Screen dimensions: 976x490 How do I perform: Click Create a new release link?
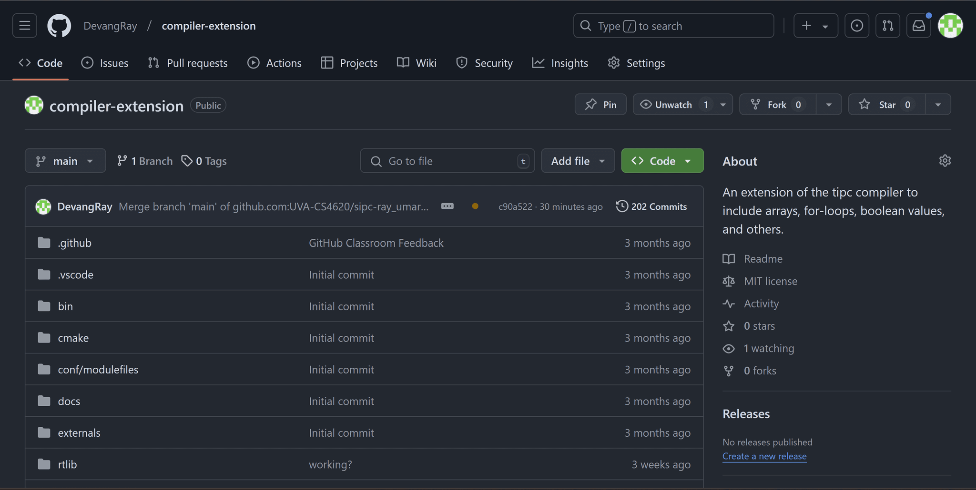click(x=764, y=456)
